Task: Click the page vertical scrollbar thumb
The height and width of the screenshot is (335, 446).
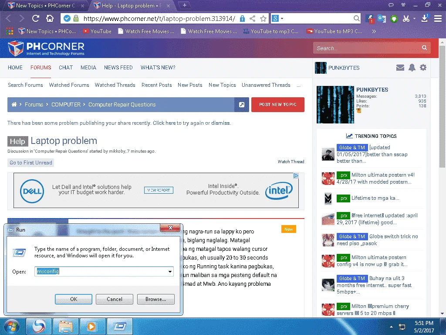Action: (x=442, y=107)
